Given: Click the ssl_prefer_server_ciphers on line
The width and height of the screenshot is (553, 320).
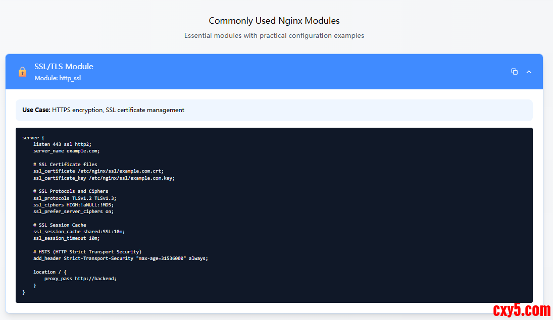Looking at the screenshot, I should click(x=73, y=211).
